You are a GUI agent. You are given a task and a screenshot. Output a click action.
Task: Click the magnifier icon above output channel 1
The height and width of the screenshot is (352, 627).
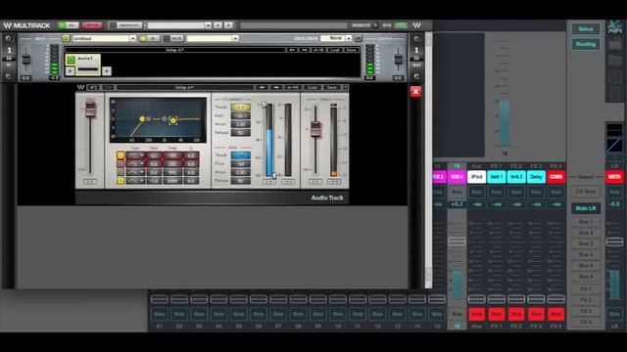[x=416, y=39]
